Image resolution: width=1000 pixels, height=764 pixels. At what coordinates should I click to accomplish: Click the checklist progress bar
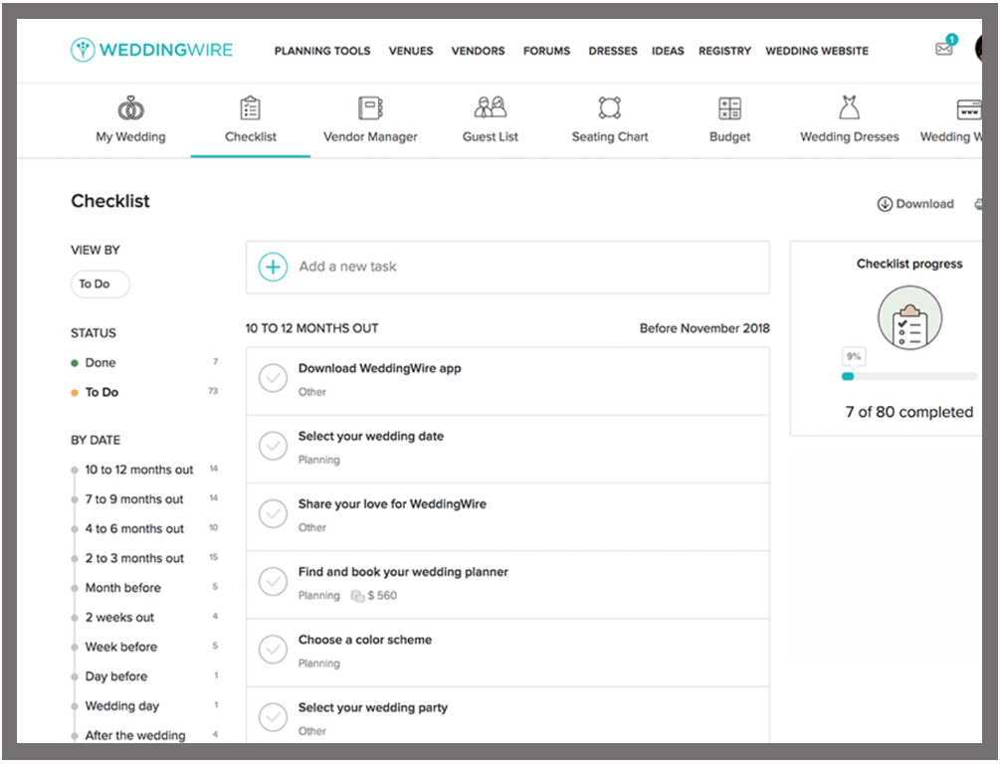(x=909, y=376)
